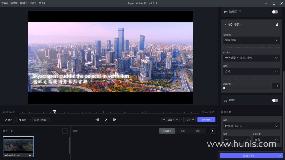The height and width of the screenshot is (160, 285).
Task: Open the 参数 自动 dropdown
Action: pyautogui.click(x=251, y=72)
